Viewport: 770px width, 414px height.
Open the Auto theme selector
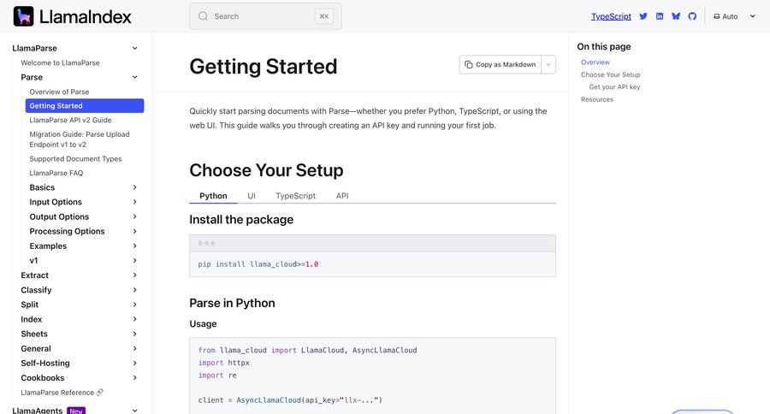point(734,16)
